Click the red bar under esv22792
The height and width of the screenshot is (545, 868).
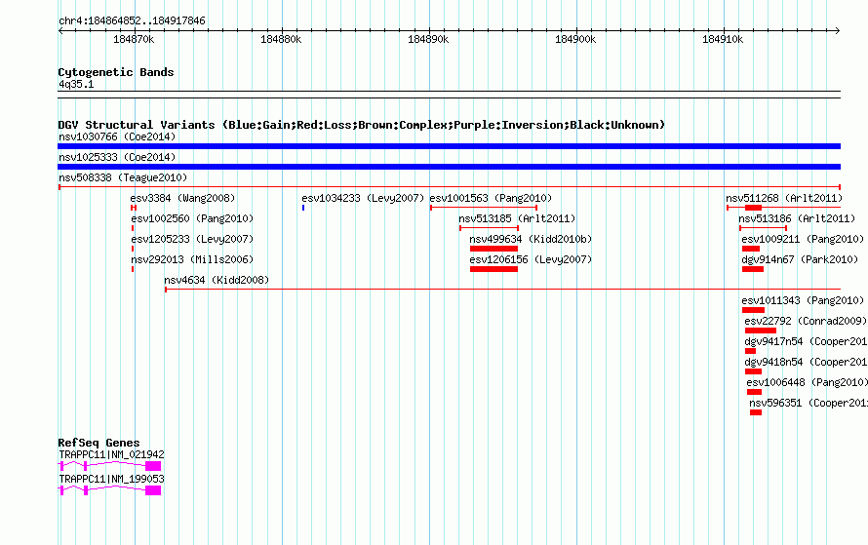coord(761,331)
